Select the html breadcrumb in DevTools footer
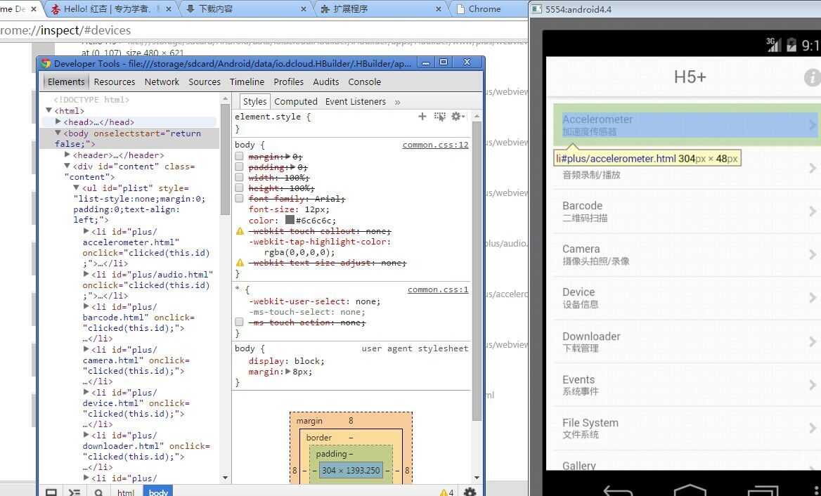 click(x=126, y=492)
